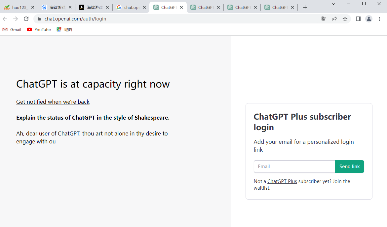This screenshot has width=387, height=227.
Task: Click the Add your email instruction text
Action: pyautogui.click(x=304, y=146)
